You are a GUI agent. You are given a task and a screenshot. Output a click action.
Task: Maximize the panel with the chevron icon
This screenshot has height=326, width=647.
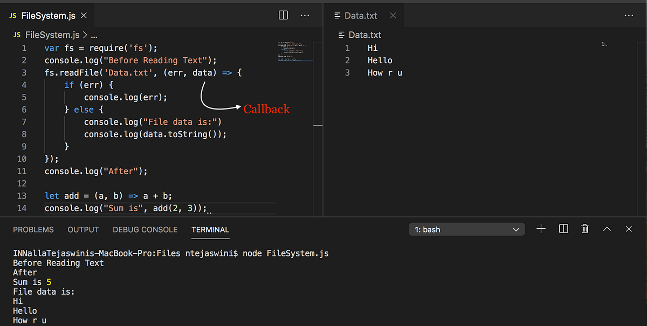(x=606, y=229)
